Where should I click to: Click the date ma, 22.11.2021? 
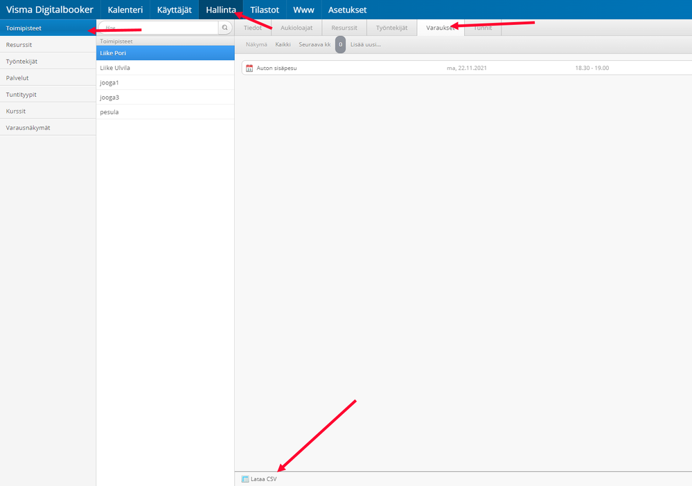point(466,68)
